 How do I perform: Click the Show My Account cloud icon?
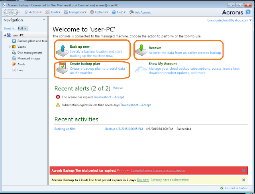(141, 70)
